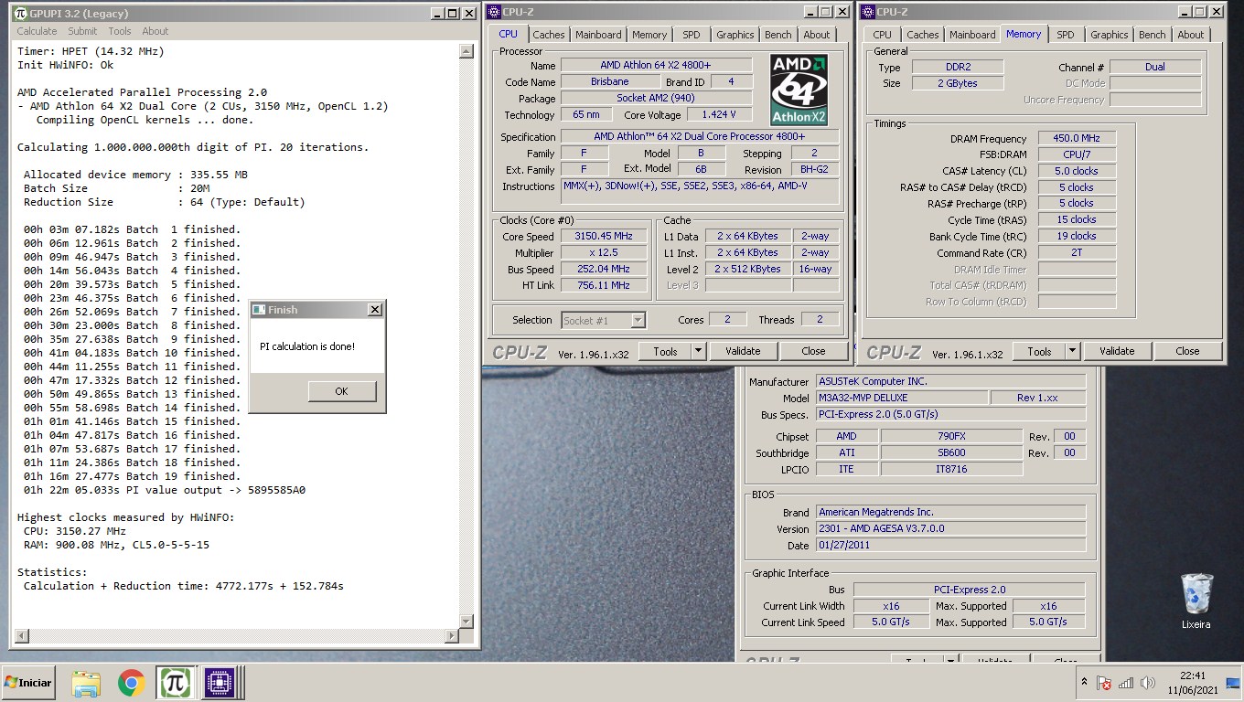Click the Command Rate value 2T
This screenshot has width=1244, height=702.
(1077, 252)
